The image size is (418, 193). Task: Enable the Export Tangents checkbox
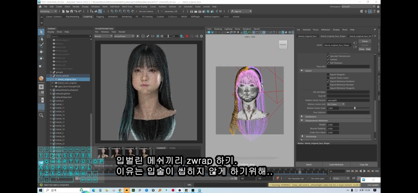(x=328, y=74)
